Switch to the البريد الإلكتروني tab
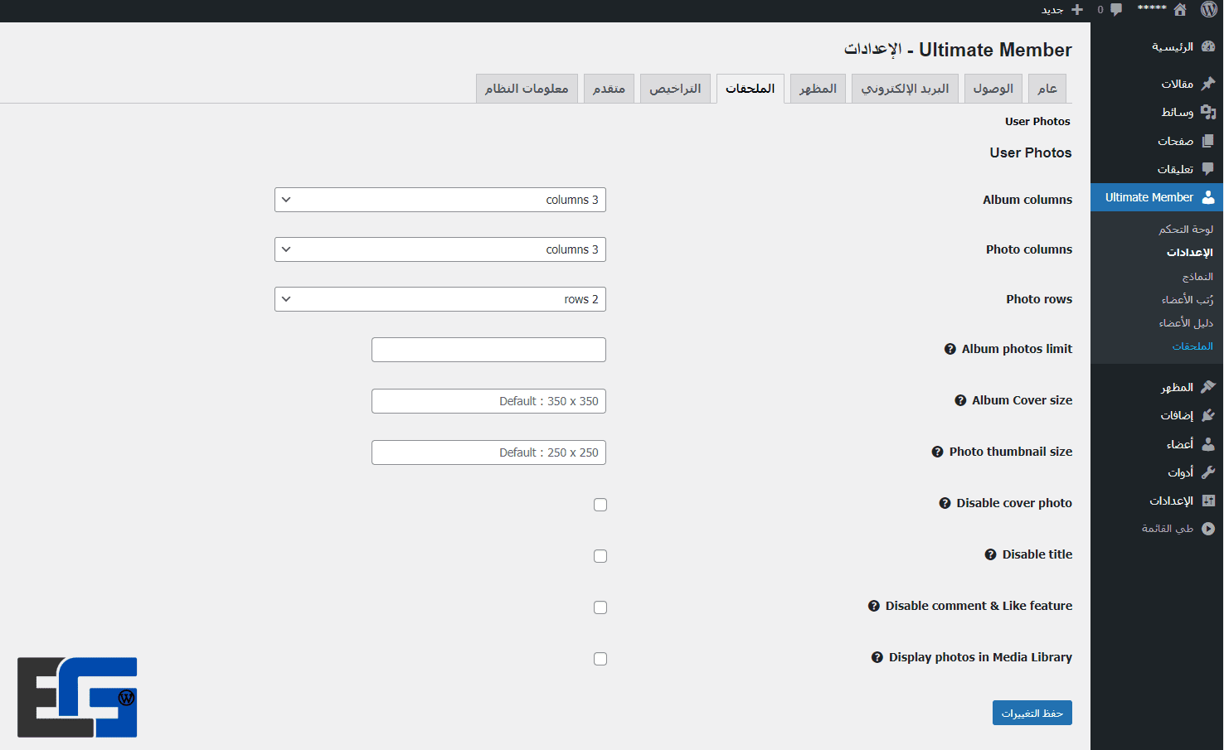This screenshot has height=750, width=1224. [x=905, y=89]
